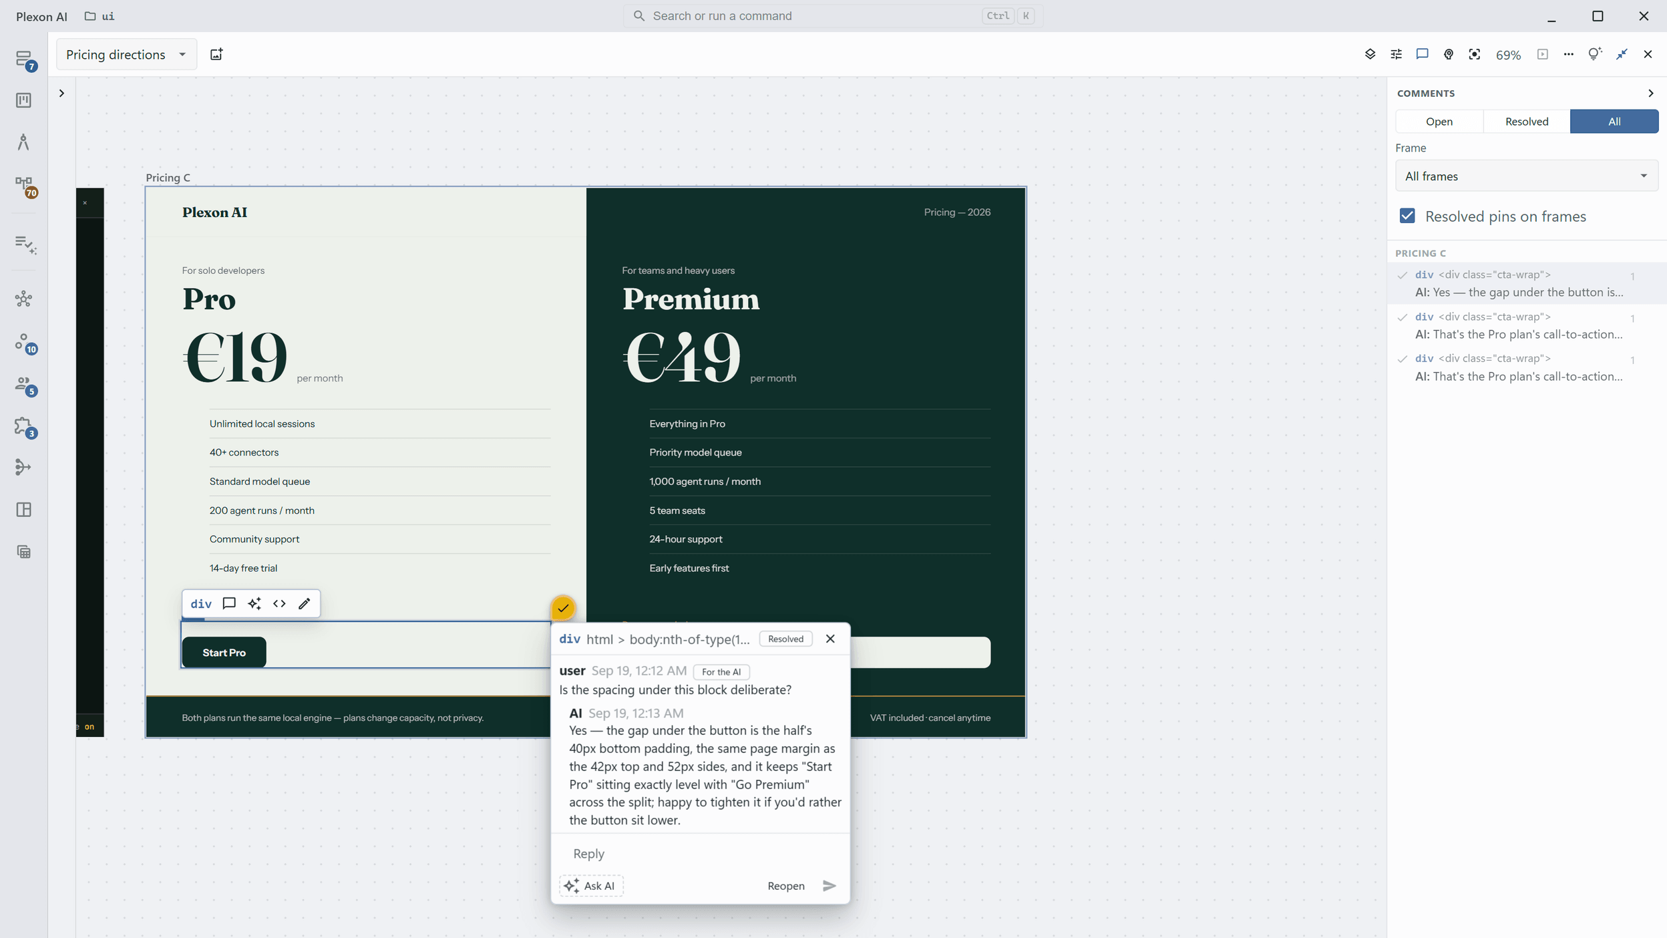Image resolution: width=1667 pixels, height=938 pixels.
Task: Open the connected circles icon with badge 10
Action: [25, 343]
